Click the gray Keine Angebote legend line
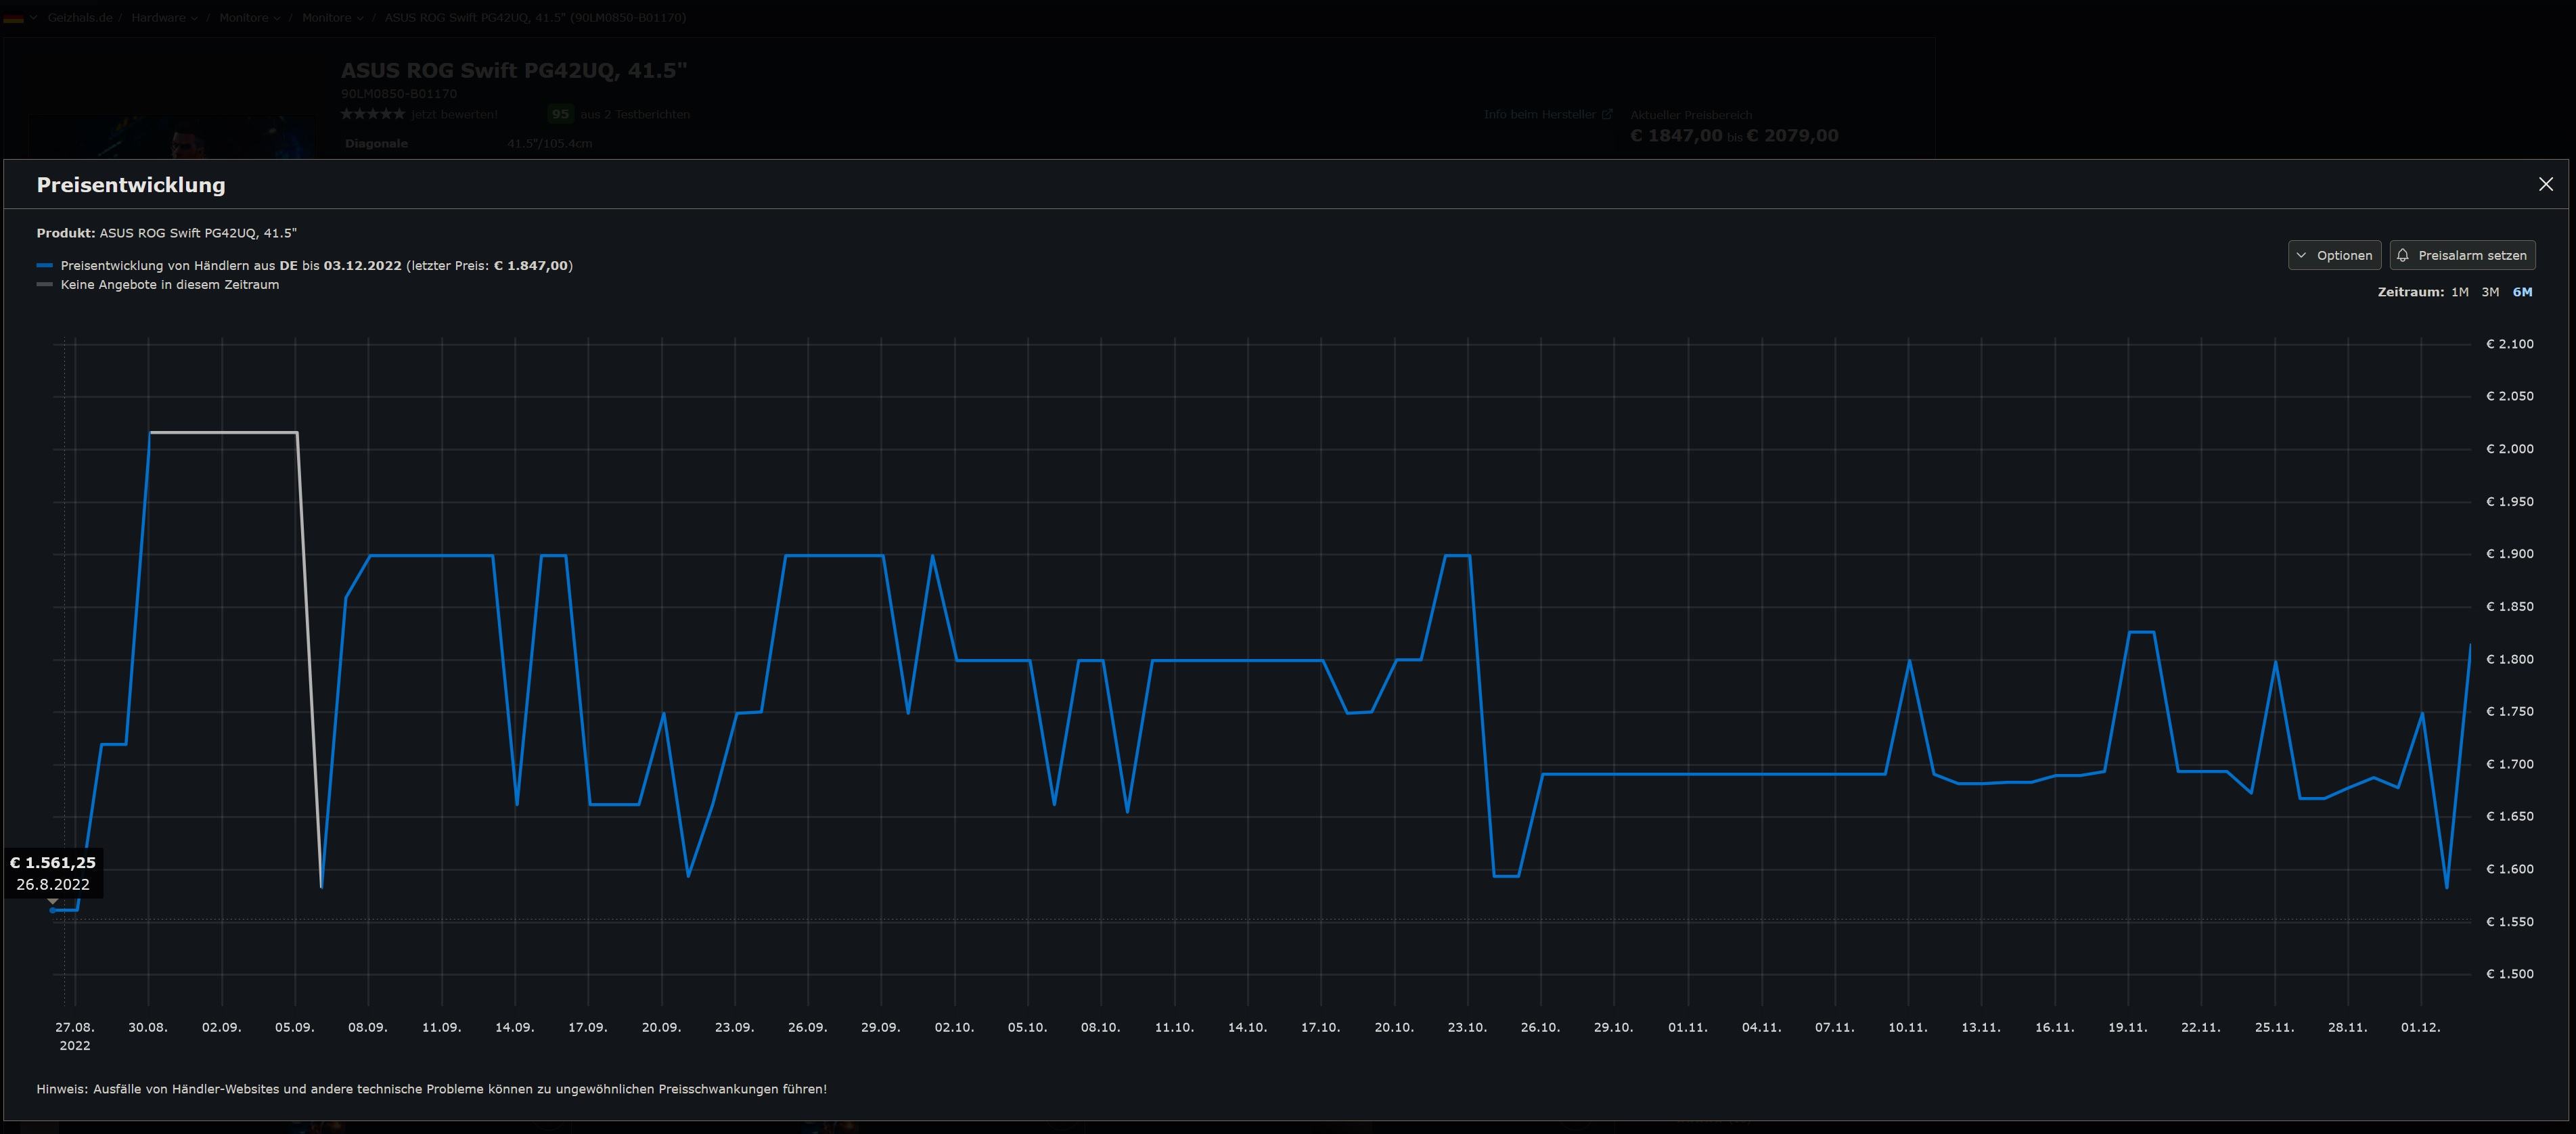This screenshot has height=1134, width=2576. coord(44,285)
